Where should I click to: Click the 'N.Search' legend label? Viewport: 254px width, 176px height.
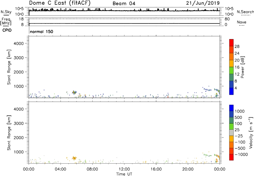pos(245,12)
